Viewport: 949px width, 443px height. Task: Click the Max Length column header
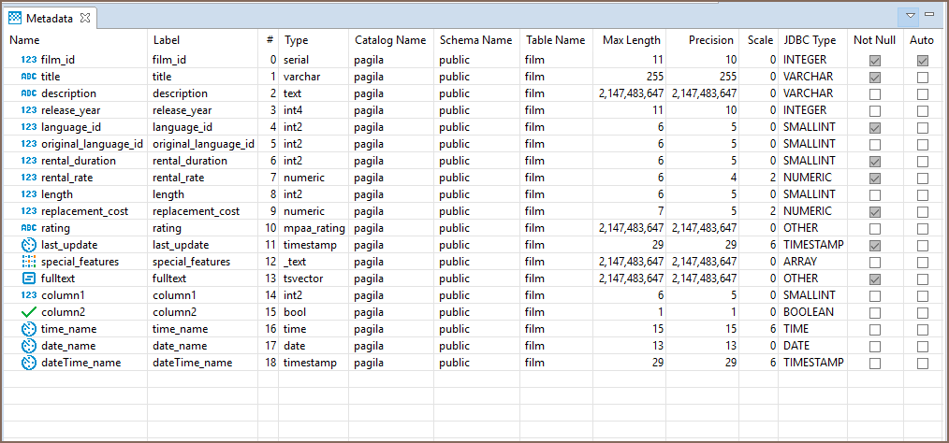coord(631,40)
